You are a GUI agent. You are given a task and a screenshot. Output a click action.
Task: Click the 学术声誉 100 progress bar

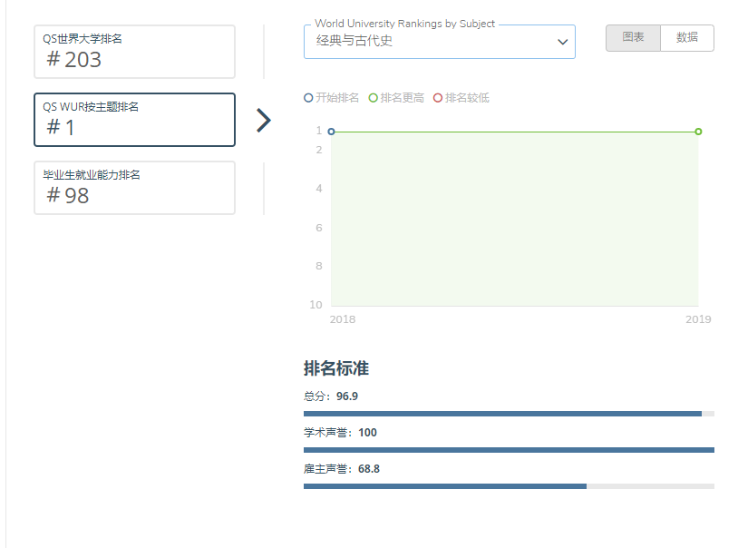pos(509,450)
